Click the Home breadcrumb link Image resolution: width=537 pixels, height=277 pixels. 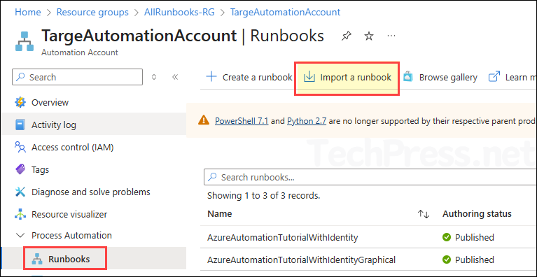click(28, 13)
